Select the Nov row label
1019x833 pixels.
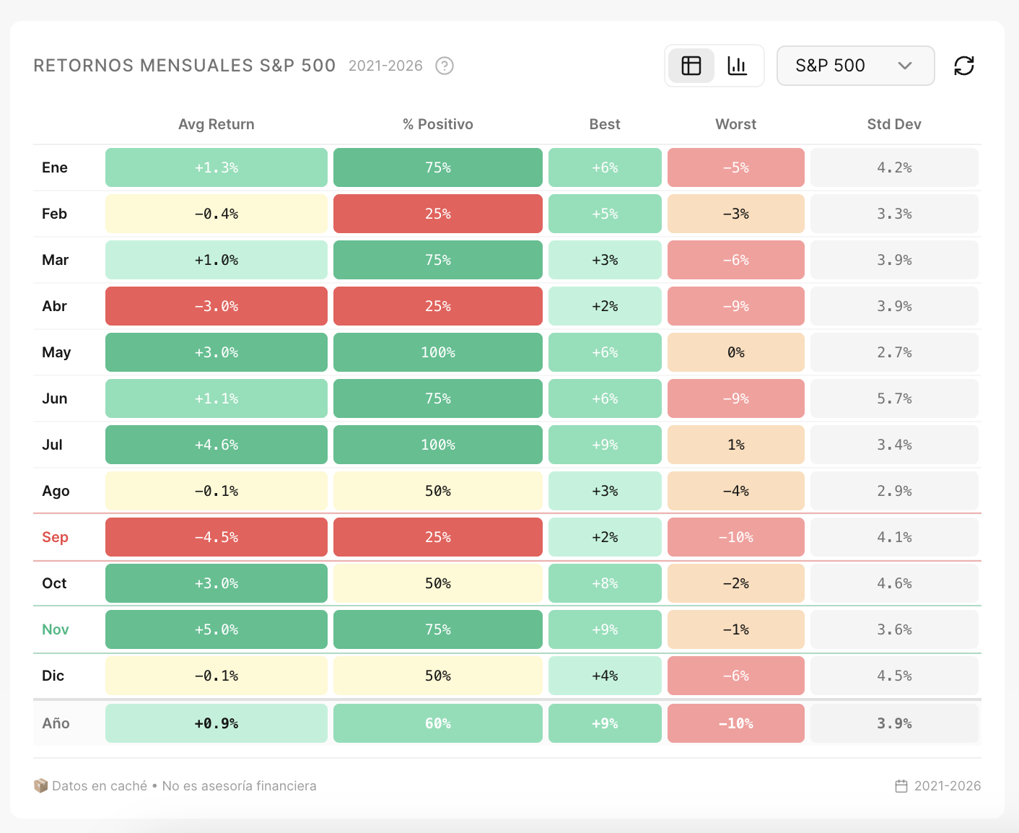point(56,629)
